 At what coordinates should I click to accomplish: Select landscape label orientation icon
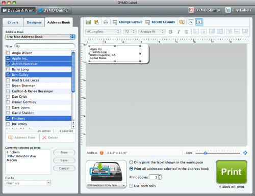point(199,22)
